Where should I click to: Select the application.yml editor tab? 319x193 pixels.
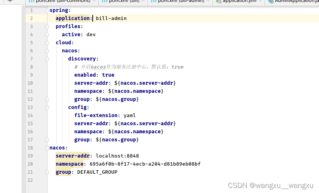tap(238, 2)
